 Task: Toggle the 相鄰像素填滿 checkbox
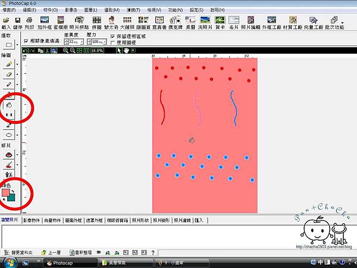pos(26,41)
